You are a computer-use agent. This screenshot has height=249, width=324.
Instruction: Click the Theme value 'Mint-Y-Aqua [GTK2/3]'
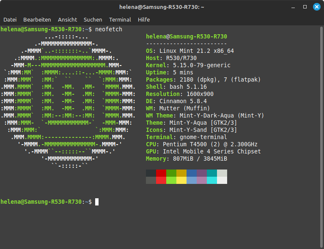203,123
